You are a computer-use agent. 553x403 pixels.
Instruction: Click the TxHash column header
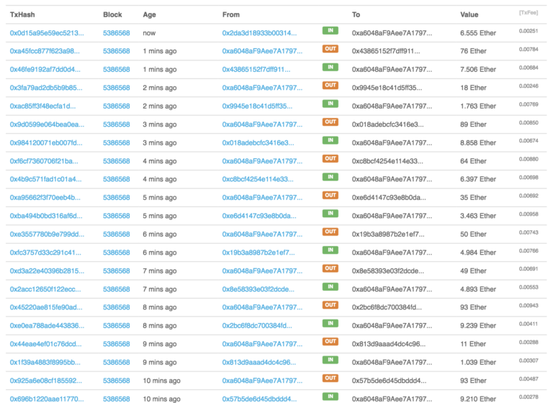pos(22,14)
